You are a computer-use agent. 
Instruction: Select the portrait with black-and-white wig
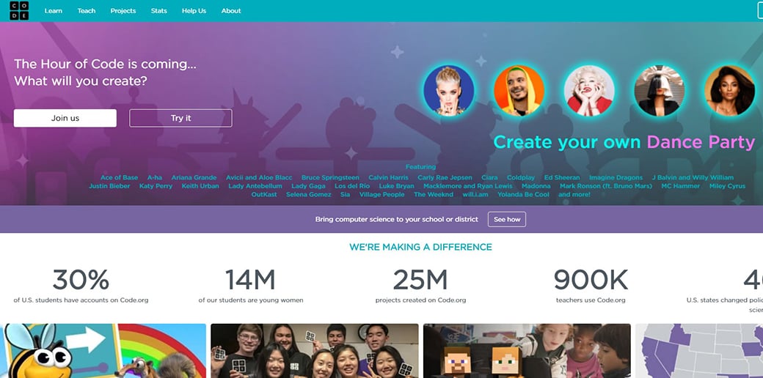pyautogui.click(x=660, y=91)
